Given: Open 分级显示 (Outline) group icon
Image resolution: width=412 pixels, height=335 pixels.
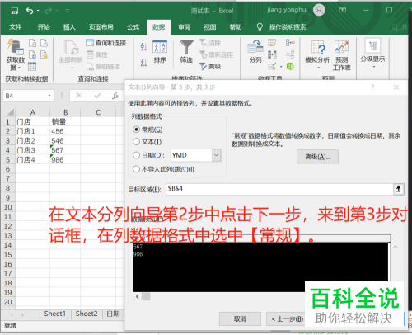Looking at the screenshot, I should click(372, 45).
